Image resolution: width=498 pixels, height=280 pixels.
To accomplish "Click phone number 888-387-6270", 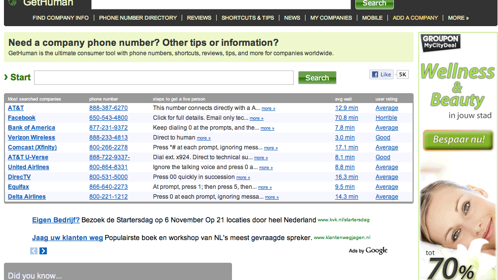I will [x=108, y=108].
